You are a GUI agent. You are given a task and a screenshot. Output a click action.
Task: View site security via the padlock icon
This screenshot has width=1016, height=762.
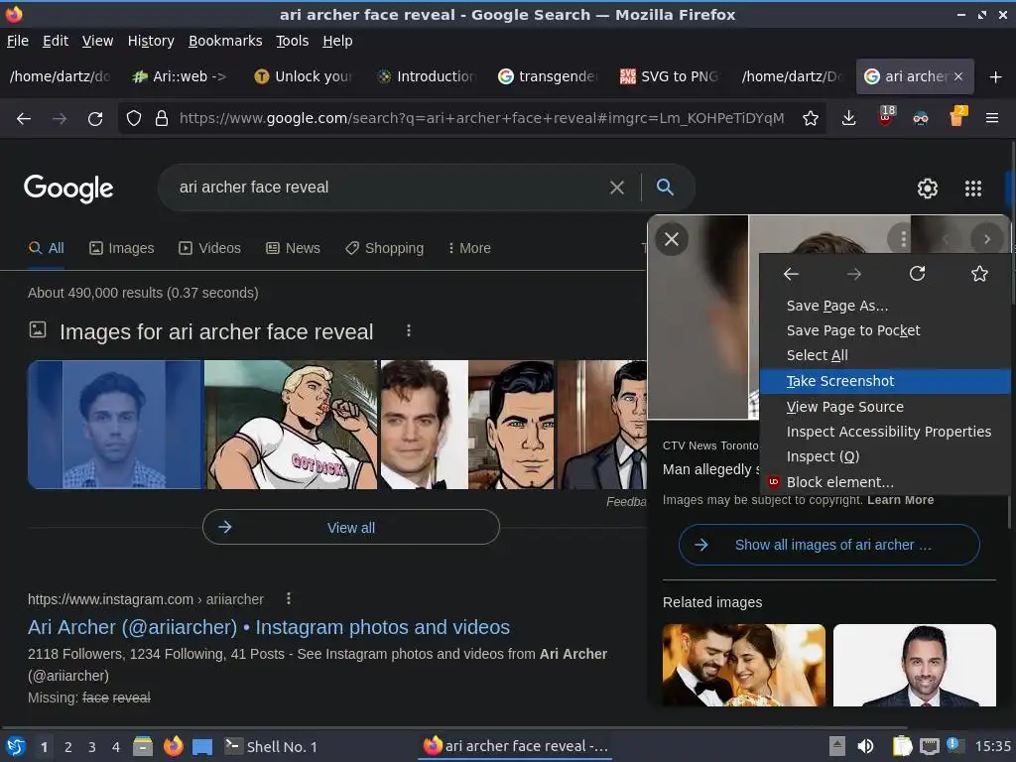(x=162, y=119)
